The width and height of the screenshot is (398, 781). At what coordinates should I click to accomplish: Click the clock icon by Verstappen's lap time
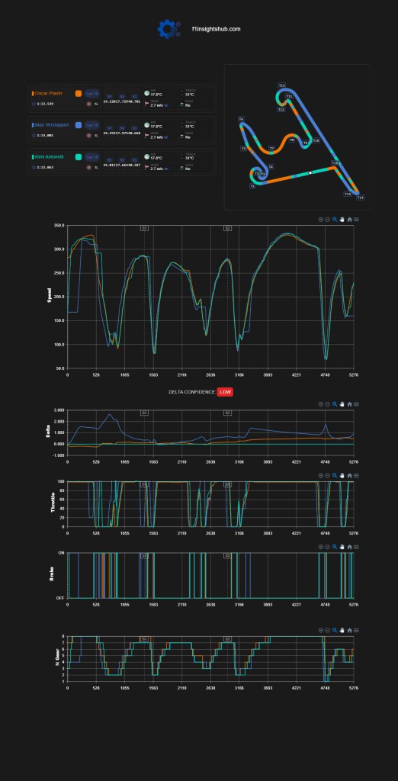34,136
